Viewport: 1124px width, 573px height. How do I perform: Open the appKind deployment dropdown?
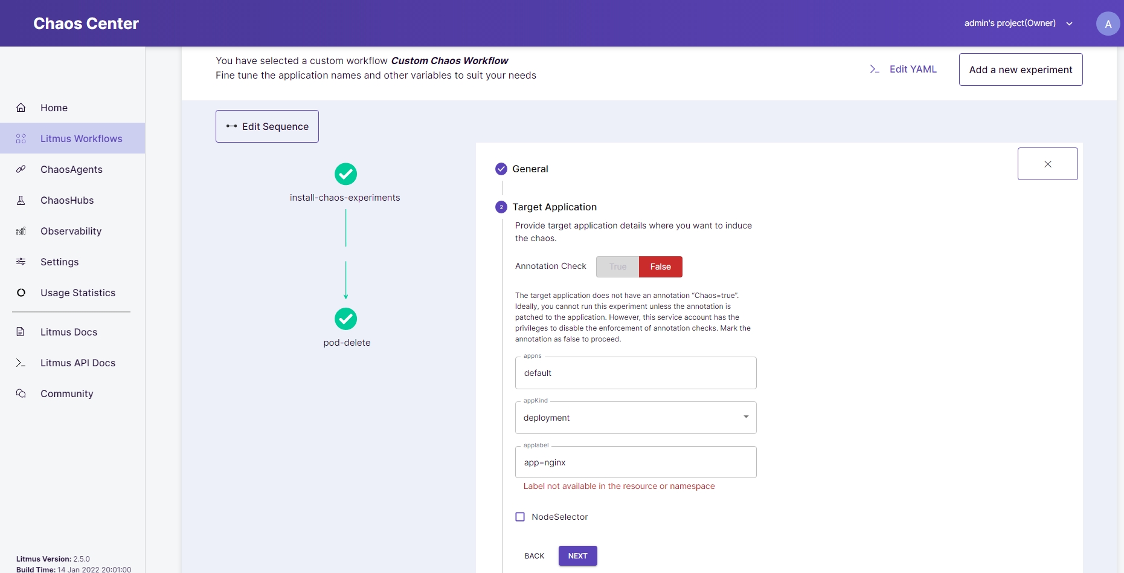click(635, 418)
